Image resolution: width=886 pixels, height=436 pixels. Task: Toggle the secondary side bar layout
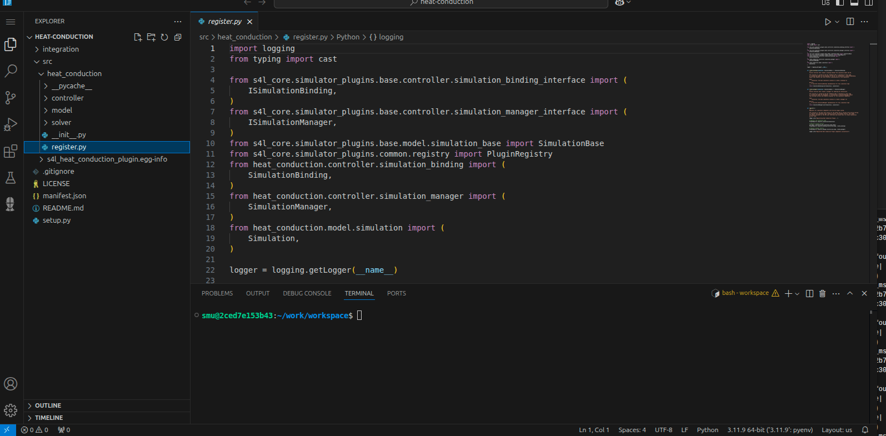pyautogui.click(x=869, y=3)
